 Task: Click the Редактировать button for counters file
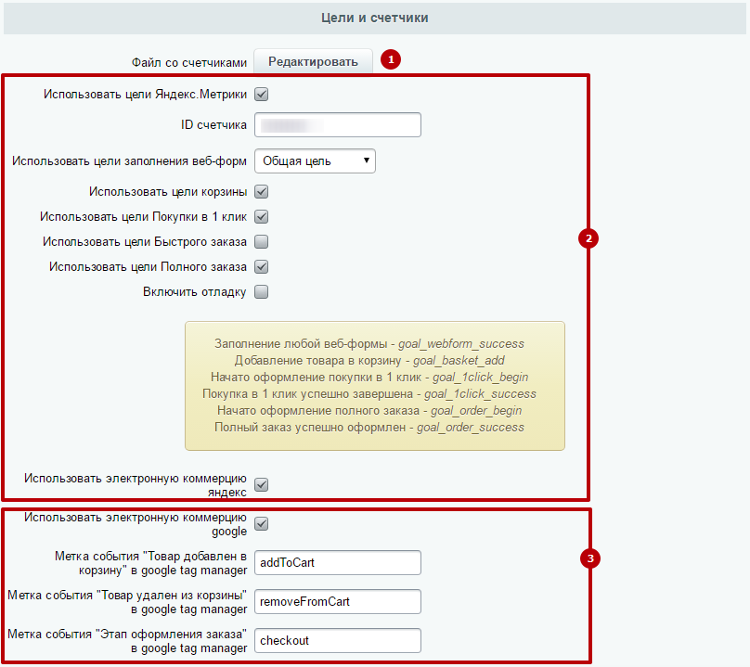[313, 61]
